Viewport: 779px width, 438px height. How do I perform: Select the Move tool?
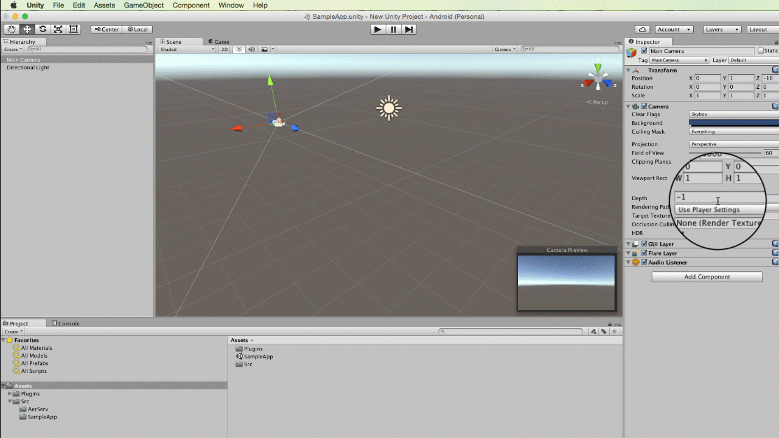click(x=27, y=29)
